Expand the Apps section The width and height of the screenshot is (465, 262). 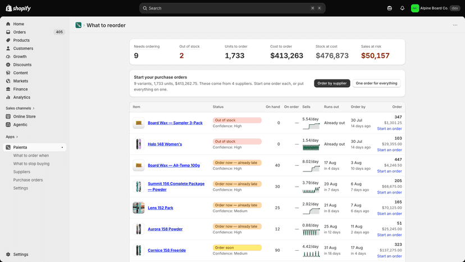click(12, 137)
